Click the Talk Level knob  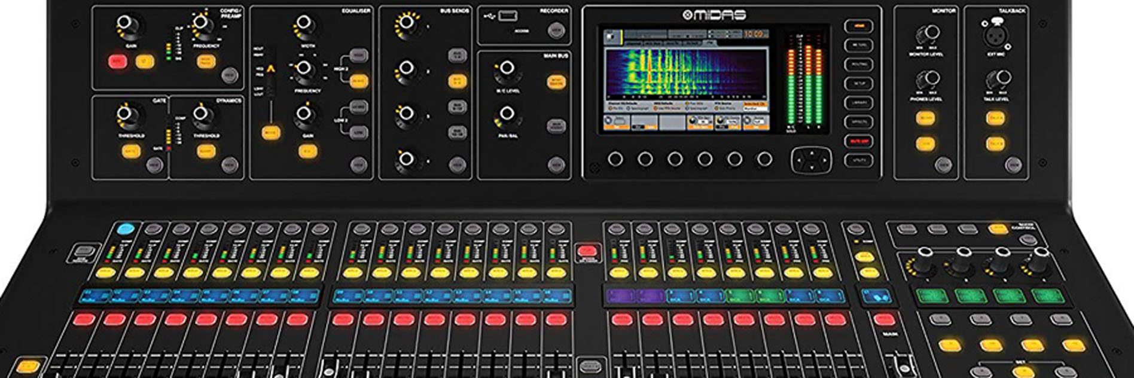click(x=996, y=78)
